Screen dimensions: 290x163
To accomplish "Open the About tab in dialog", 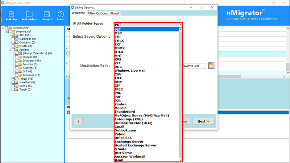I will pyautogui.click(x=115, y=13).
